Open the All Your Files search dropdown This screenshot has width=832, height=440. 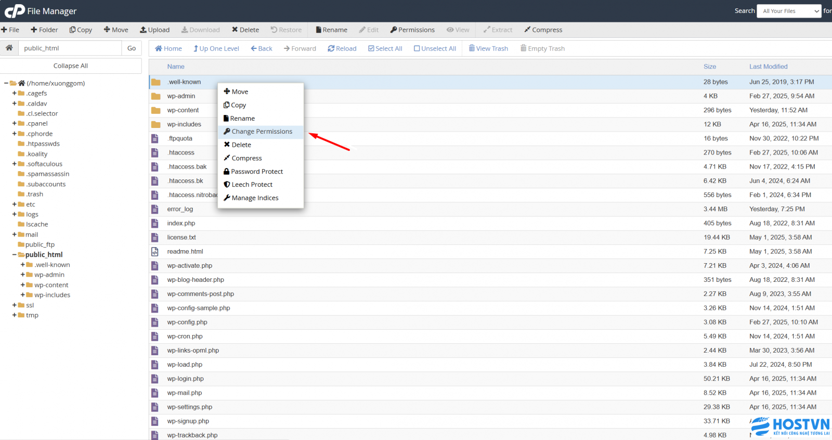point(790,11)
